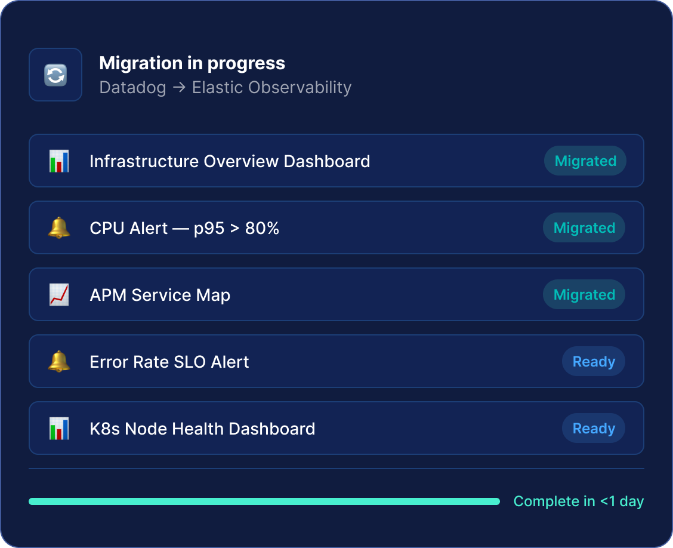Screen dimensions: 673x548
Task: Click Ready badge on Error Rate SLO Alert
Action: [x=593, y=362]
